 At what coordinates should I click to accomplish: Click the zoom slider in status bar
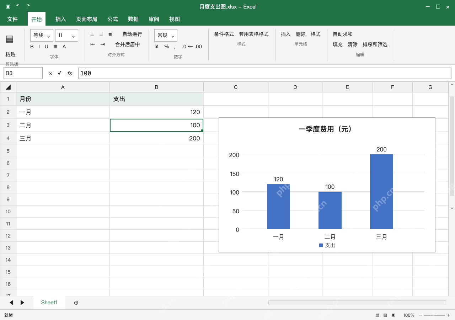tap(434, 315)
